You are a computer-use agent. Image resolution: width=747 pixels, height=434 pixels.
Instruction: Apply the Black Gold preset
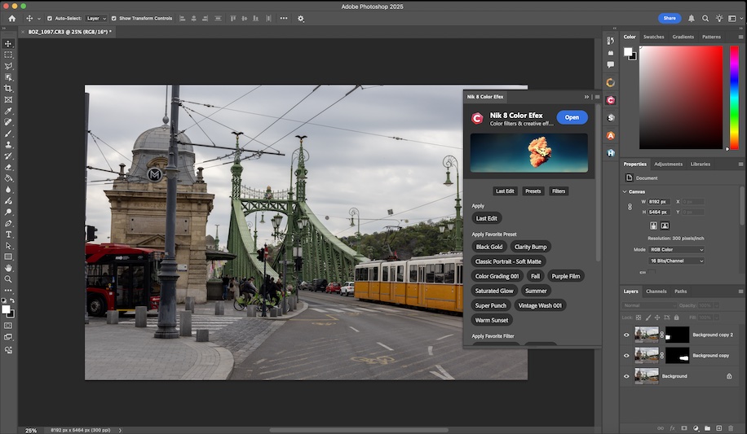(489, 247)
